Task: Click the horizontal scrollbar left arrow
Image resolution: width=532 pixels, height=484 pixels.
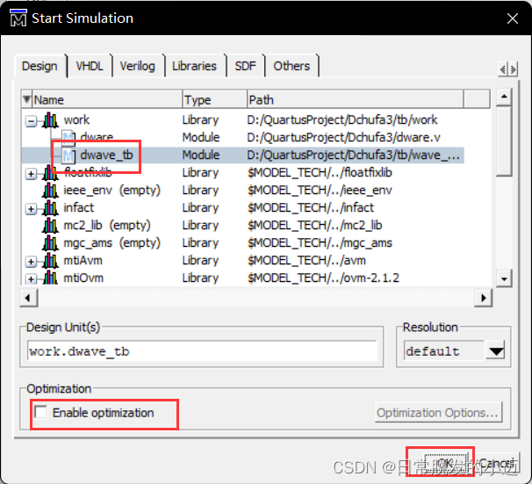Action: point(28,299)
